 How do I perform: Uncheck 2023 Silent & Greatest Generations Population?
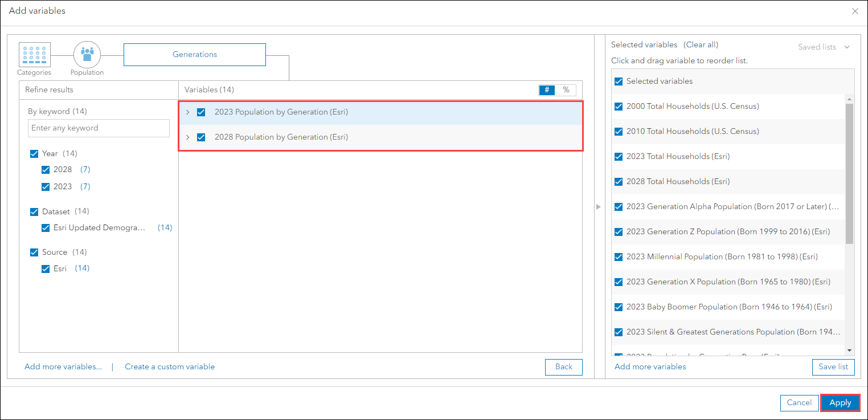[x=619, y=332]
